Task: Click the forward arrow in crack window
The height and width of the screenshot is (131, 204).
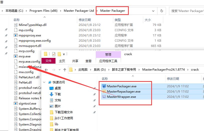Action: click(54, 70)
